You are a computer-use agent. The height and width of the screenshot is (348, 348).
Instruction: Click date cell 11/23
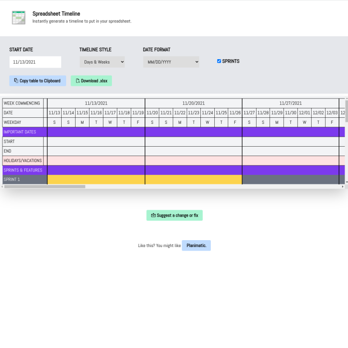pos(193,113)
